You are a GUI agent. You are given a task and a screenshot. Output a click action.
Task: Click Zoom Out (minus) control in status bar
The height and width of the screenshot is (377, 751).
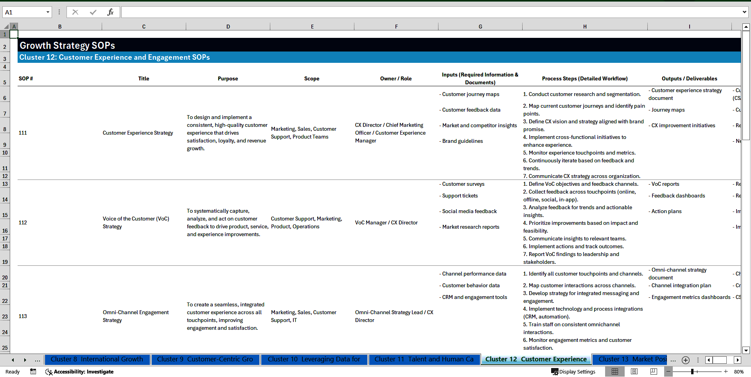coord(668,372)
